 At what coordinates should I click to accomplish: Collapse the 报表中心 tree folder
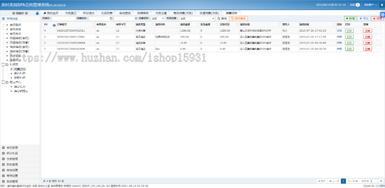[3, 82]
